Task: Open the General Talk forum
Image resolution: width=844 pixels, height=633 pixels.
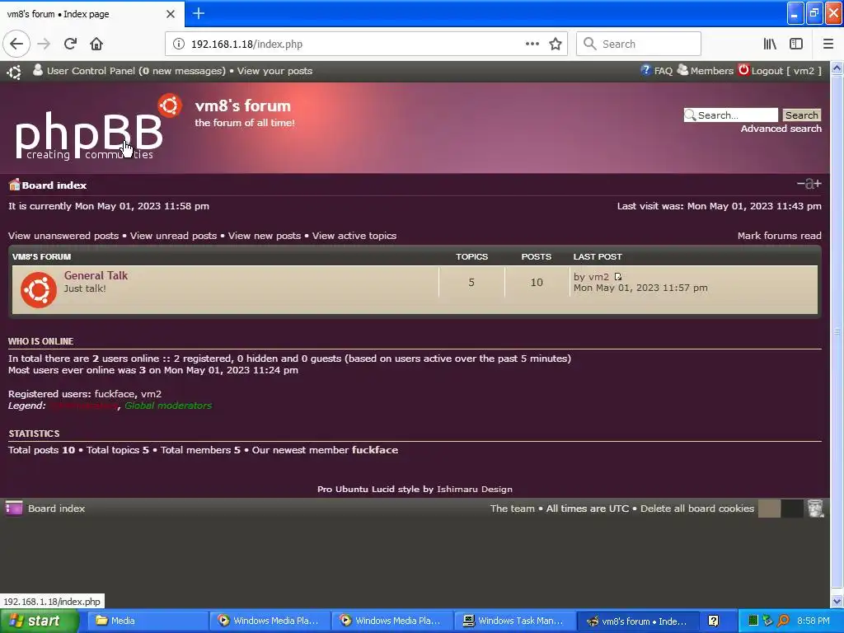Action: click(96, 275)
